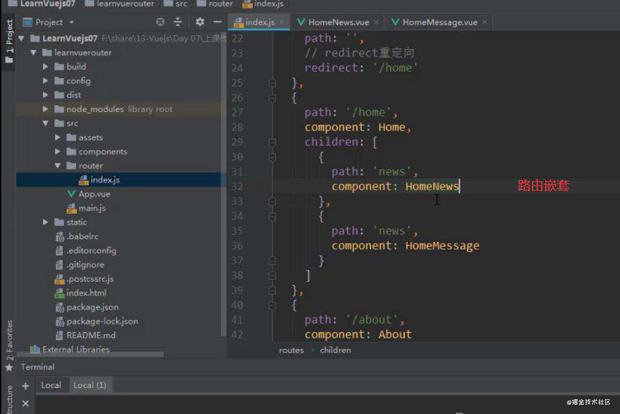Open Project panel settings gear
Viewport: 620px width, 414px height.
coord(200,22)
